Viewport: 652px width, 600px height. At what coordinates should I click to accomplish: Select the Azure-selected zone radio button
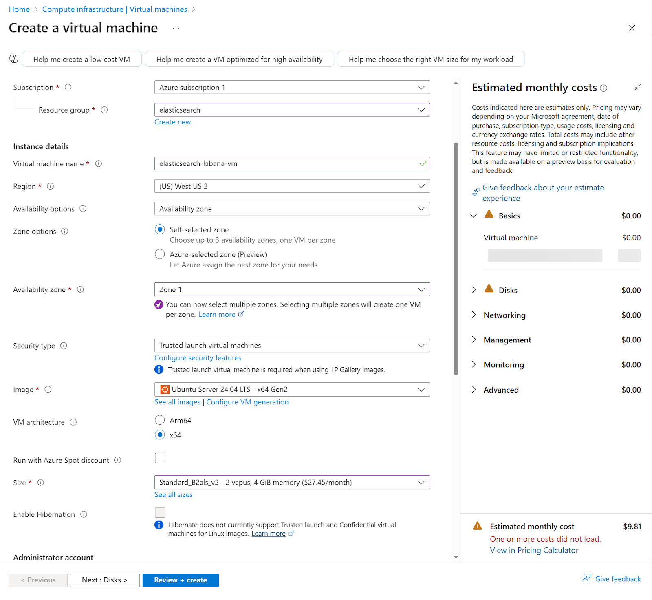coord(160,254)
